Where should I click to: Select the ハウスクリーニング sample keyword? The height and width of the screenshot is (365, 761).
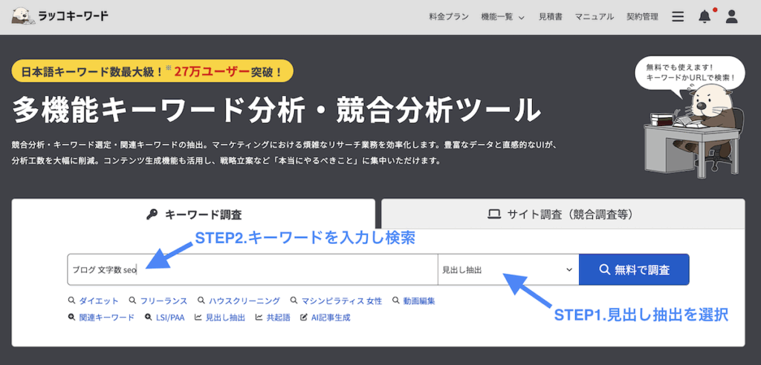[244, 301]
